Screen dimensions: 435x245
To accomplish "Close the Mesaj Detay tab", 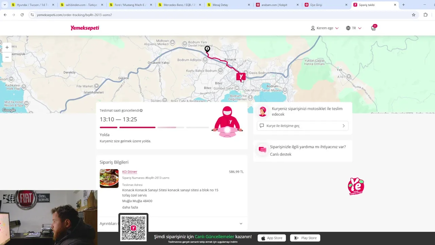I will coord(249,5).
